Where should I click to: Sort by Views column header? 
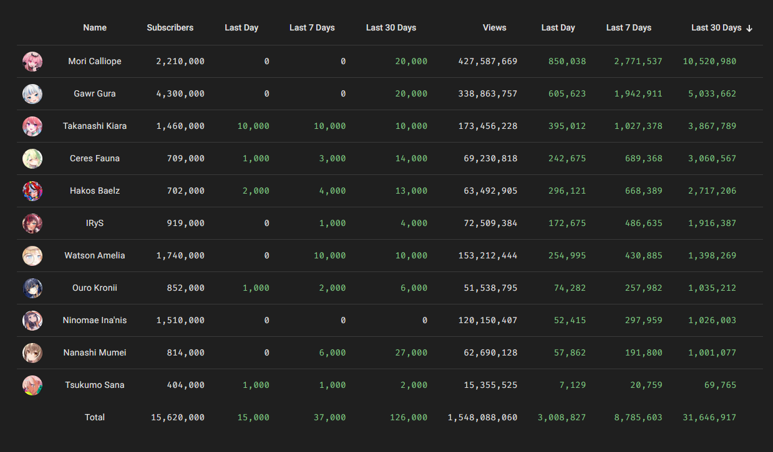point(495,27)
